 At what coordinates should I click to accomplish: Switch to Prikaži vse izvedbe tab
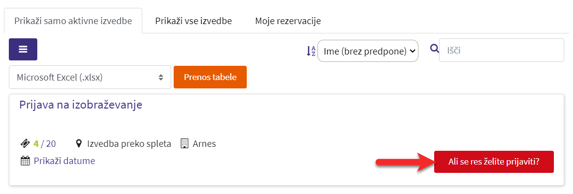point(193,21)
